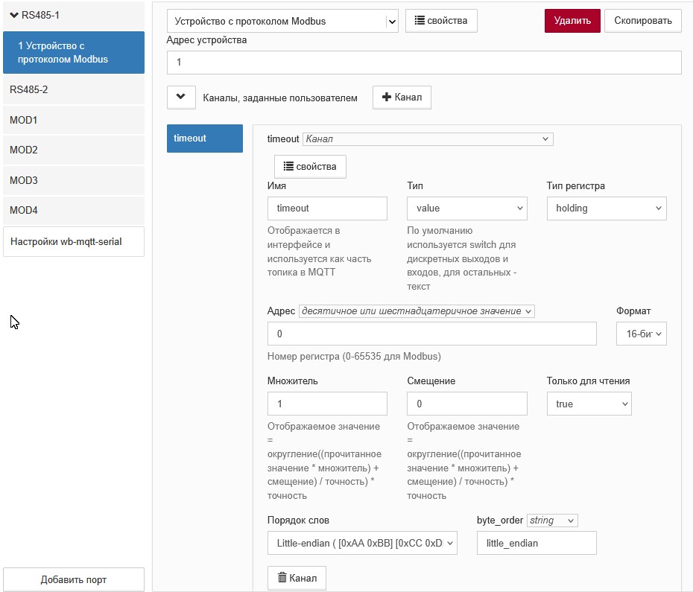Open MOD3 port in sidebar

click(73, 180)
